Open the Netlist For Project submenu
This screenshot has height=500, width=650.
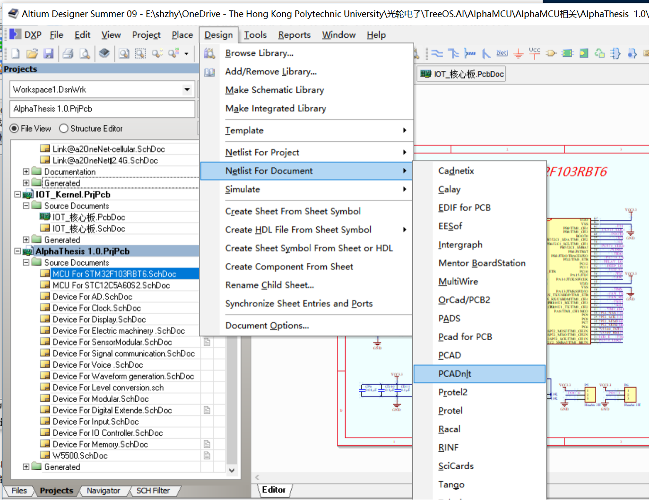pos(307,152)
